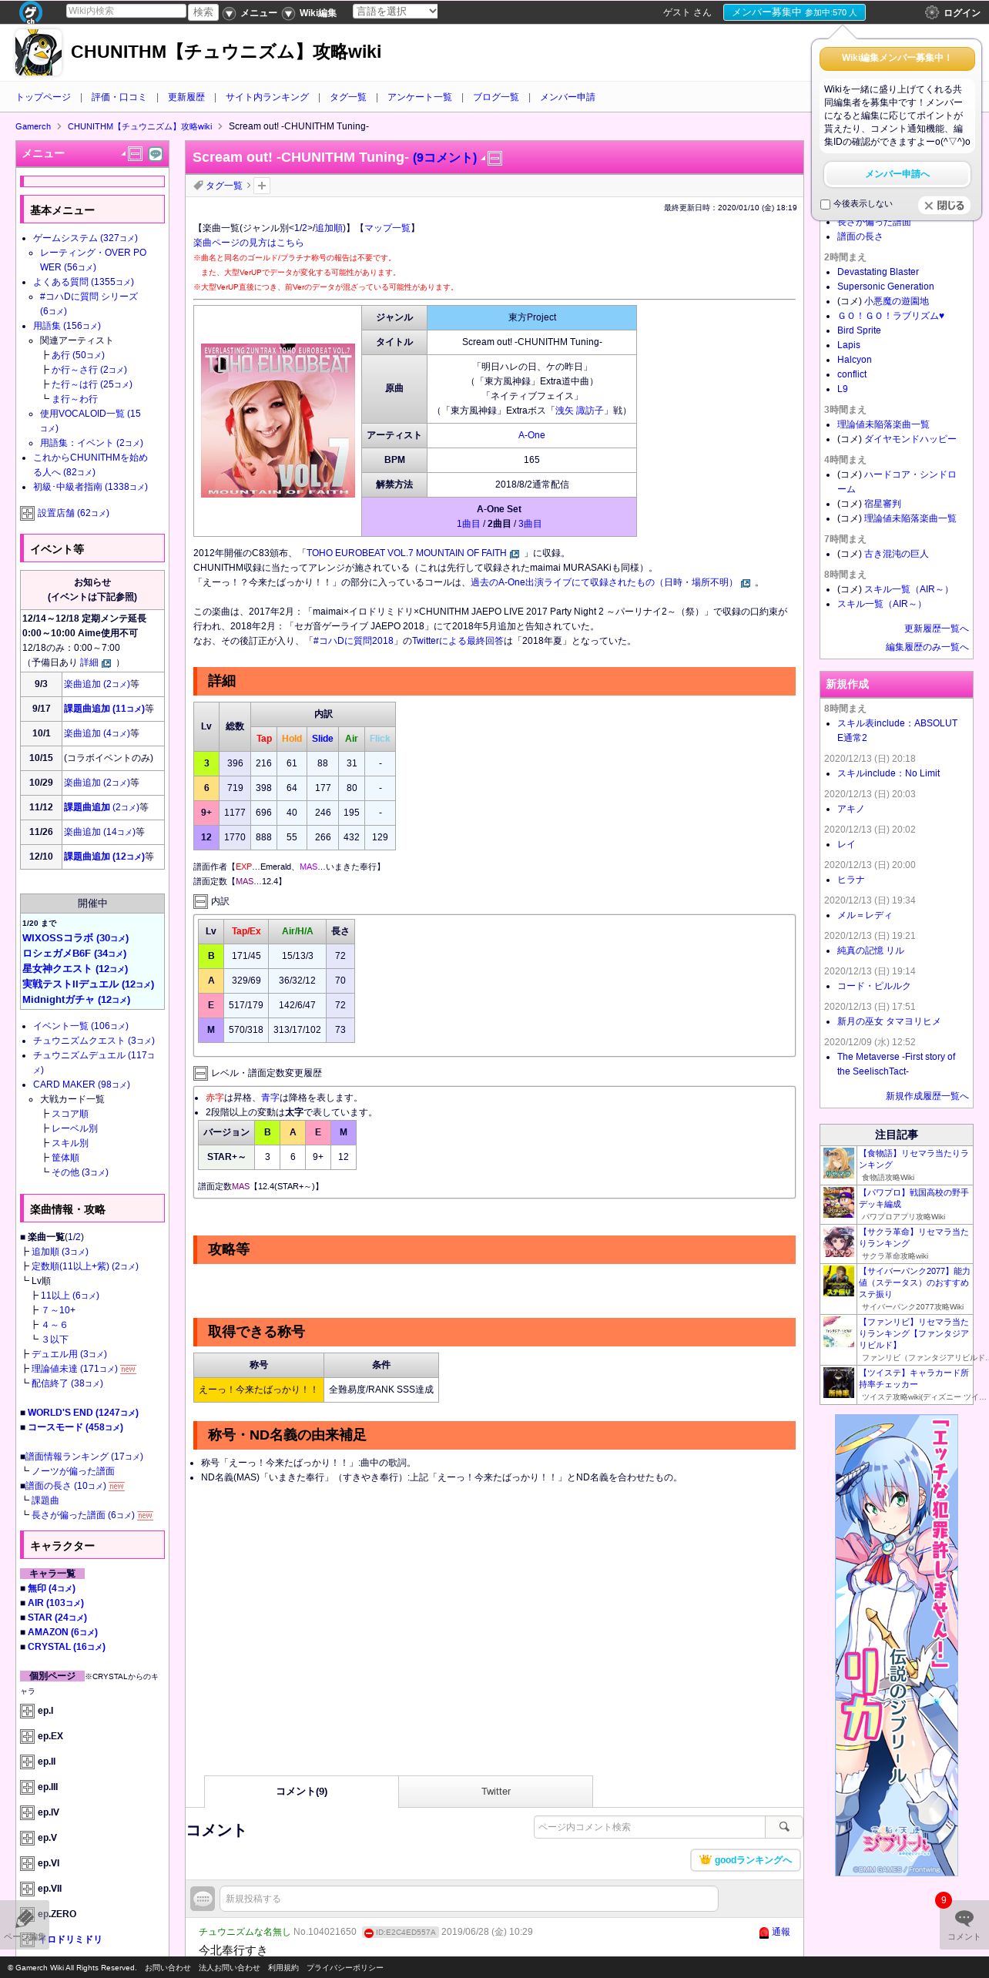Click the 検索 button in top bar

203,12
